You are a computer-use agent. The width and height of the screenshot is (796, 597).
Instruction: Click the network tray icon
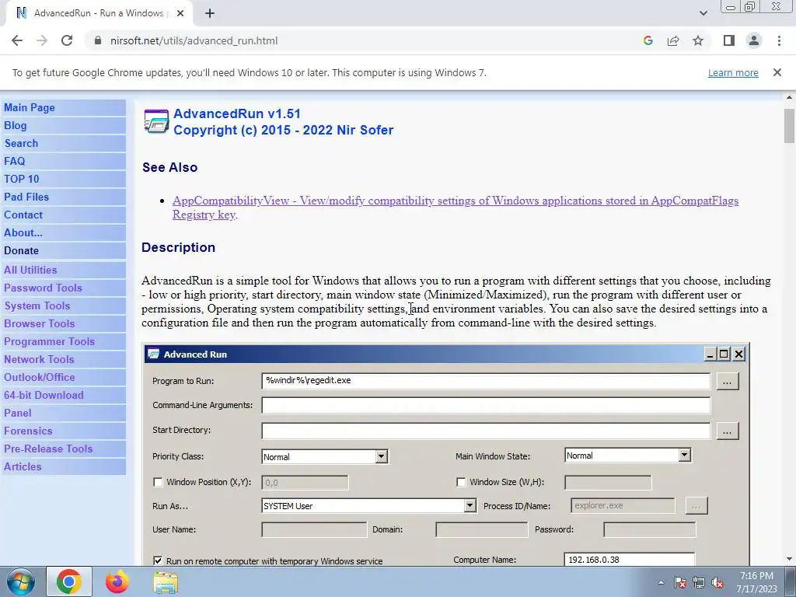(x=699, y=583)
